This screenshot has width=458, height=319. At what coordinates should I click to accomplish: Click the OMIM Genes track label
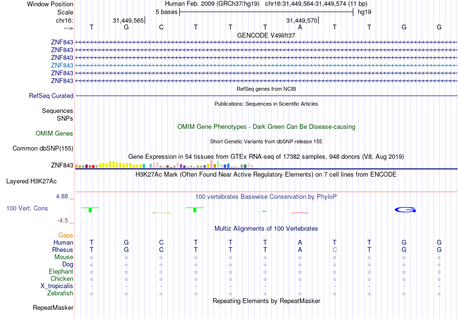(x=54, y=133)
